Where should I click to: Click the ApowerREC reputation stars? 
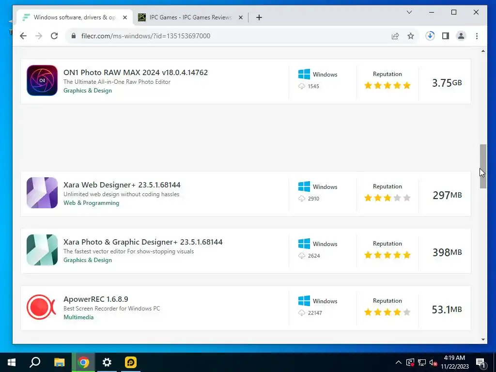(x=387, y=312)
